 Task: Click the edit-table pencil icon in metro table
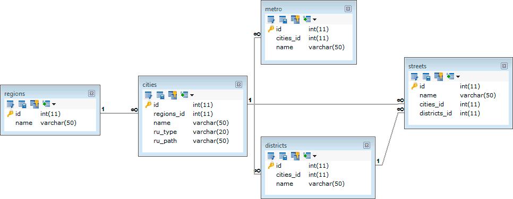(x=271, y=19)
